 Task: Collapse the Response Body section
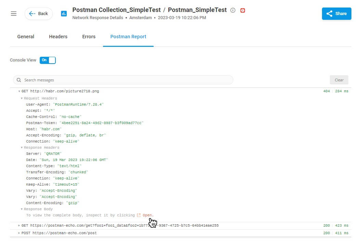tap(22, 209)
